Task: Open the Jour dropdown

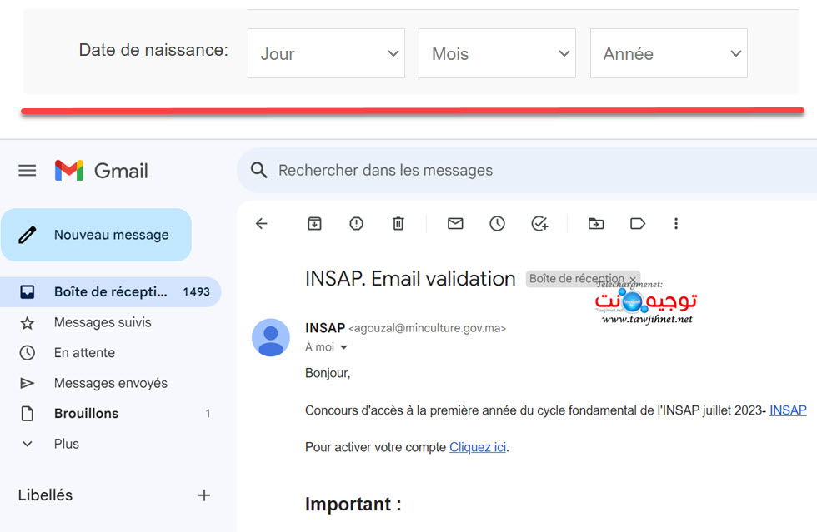Action: pyautogui.click(x=326, y=53)
